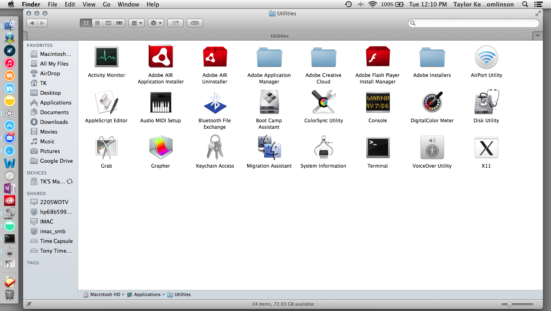Select the Boot Camp Assistant icon
Viewport: 551px width, 311px height.
tap(269, 102)
